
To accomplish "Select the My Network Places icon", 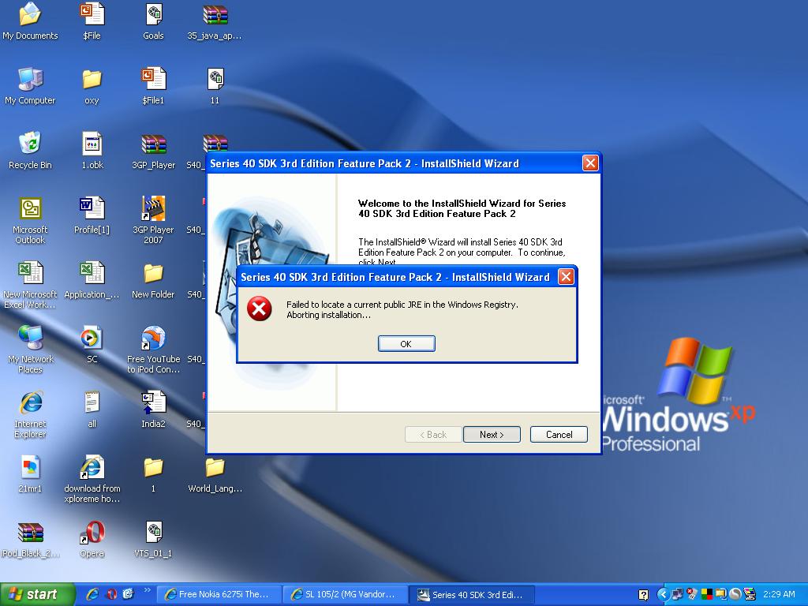I will 30,339.
